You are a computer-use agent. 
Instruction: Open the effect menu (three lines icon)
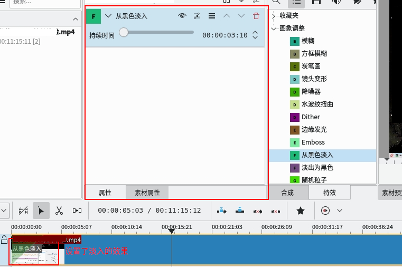pyautogui.click(x=212, y=16)
